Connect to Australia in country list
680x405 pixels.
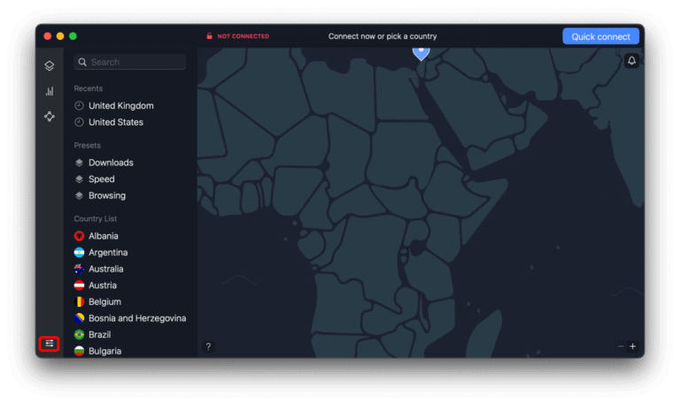(105, 269)
